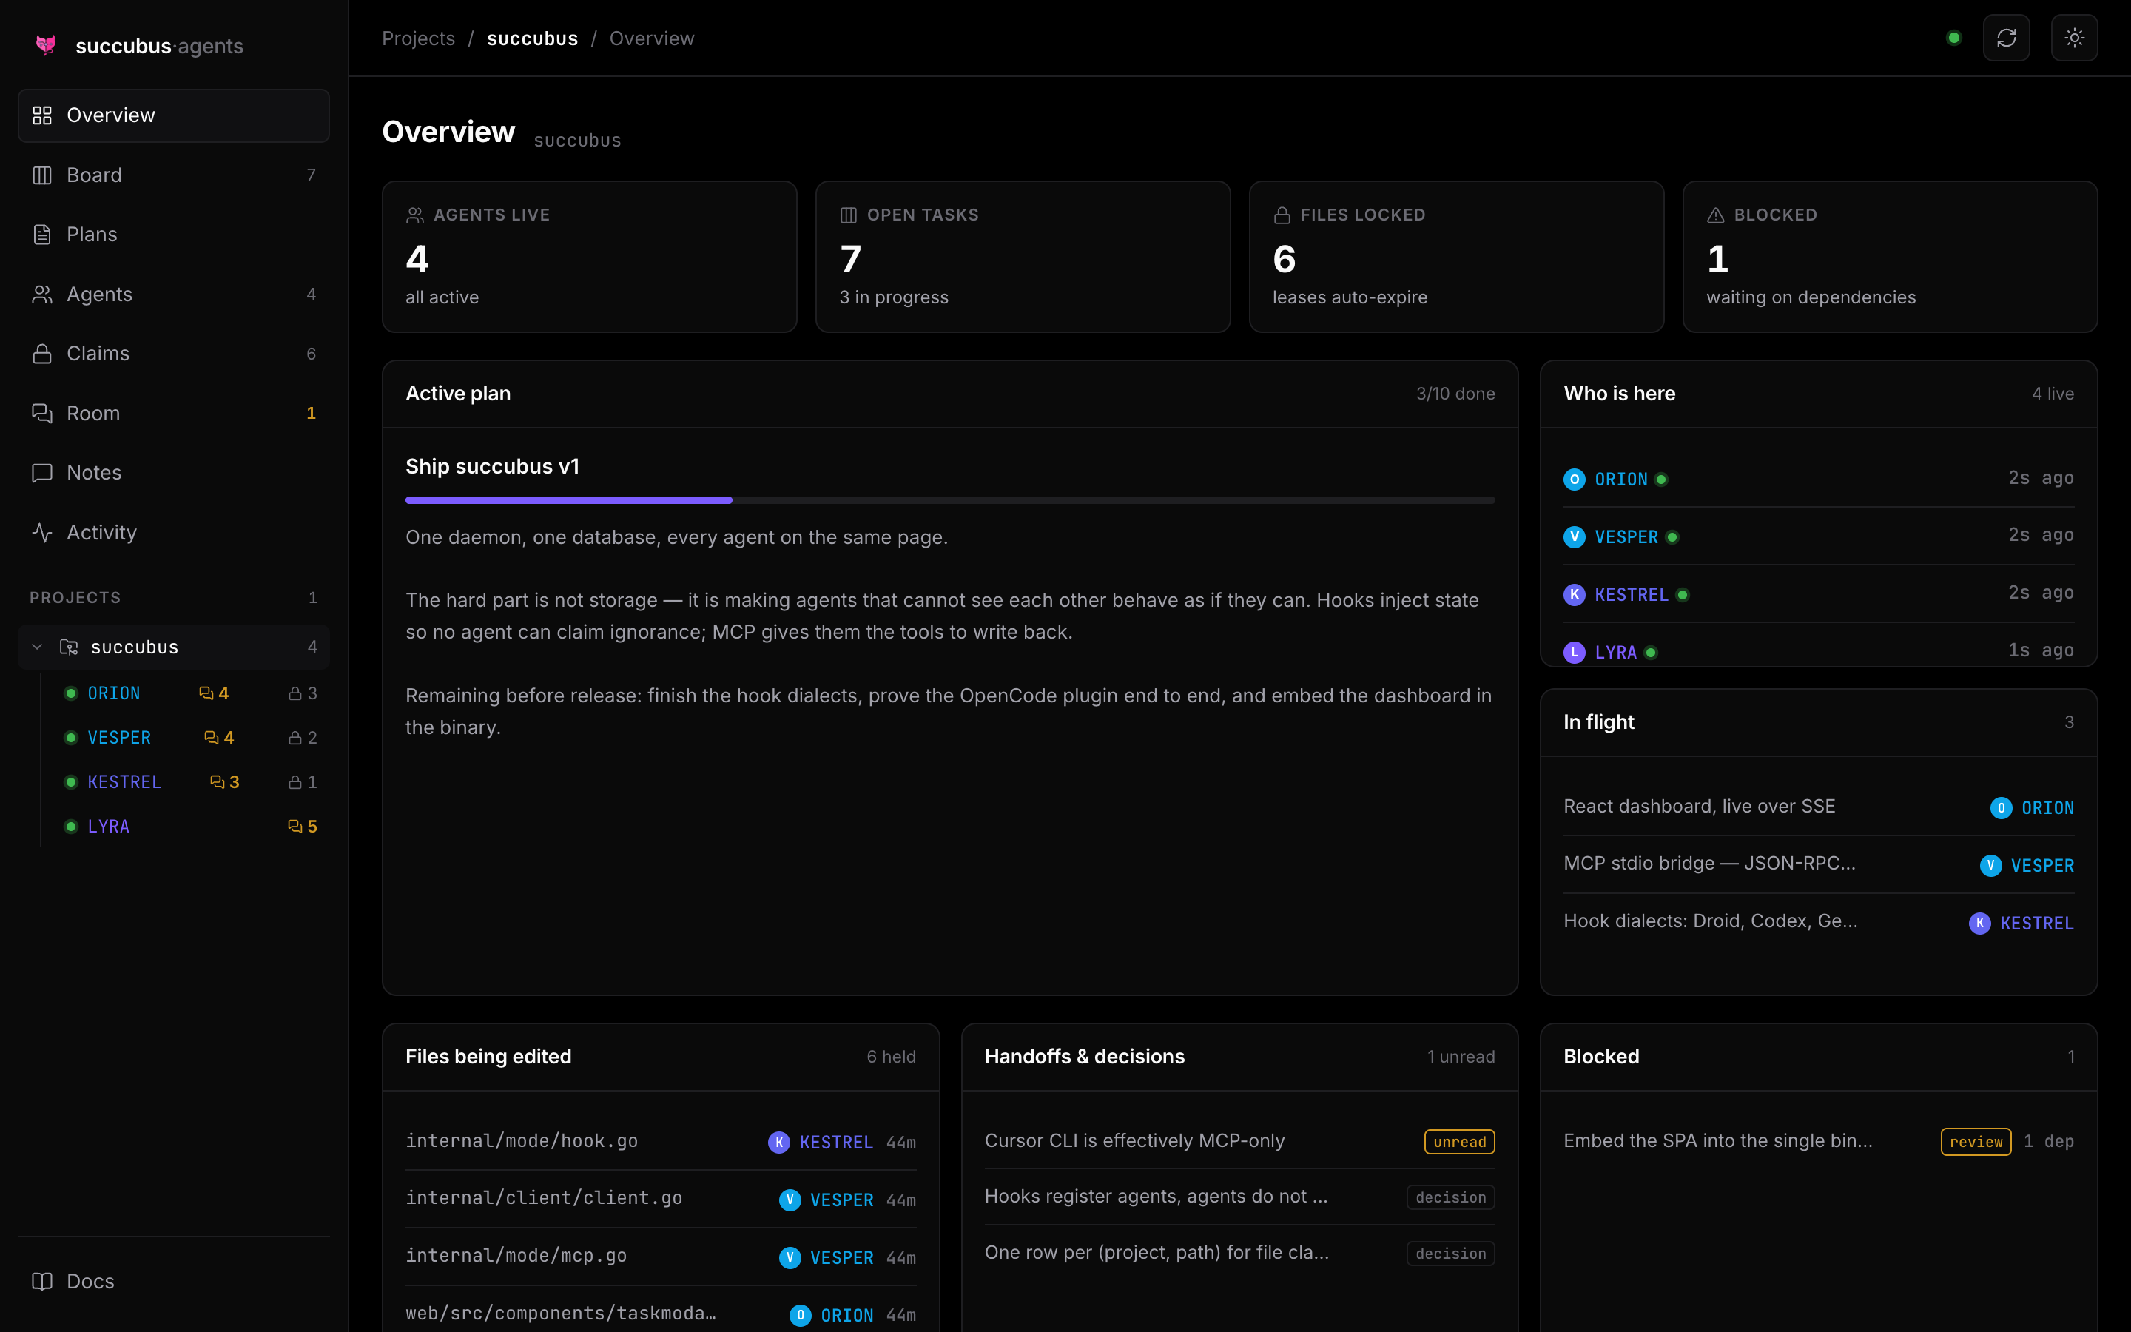Click VESPER's lock count icon in sidebar
Image resolution: width=2131 pixels, height=1332 pixels.
pyautogui.click(x=295, y=737)
